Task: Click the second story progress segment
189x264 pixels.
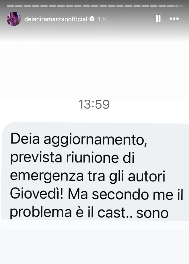Action: coord(19,6)
